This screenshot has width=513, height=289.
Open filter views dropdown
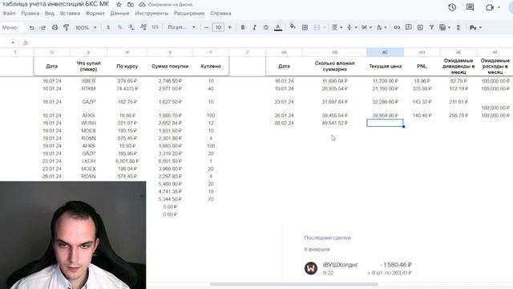(x=445, y=28)
